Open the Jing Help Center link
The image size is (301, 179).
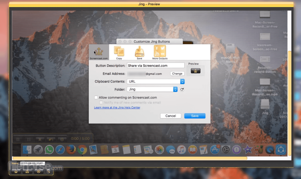click(x=117, y=107)
